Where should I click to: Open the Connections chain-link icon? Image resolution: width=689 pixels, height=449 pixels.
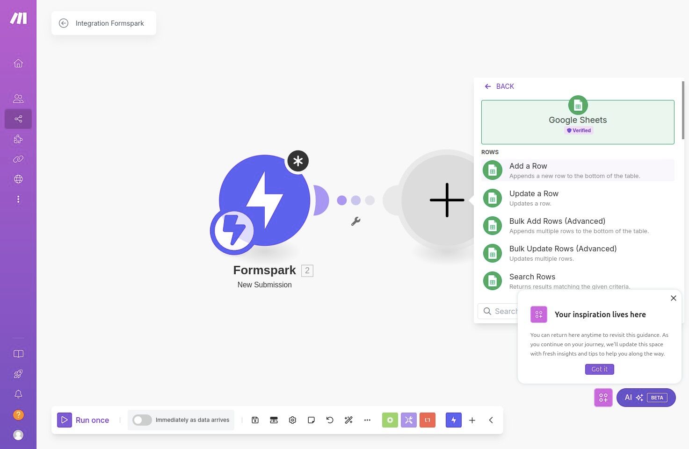click(18, 159)
